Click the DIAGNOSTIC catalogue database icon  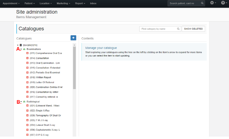[x=21, y=45]
